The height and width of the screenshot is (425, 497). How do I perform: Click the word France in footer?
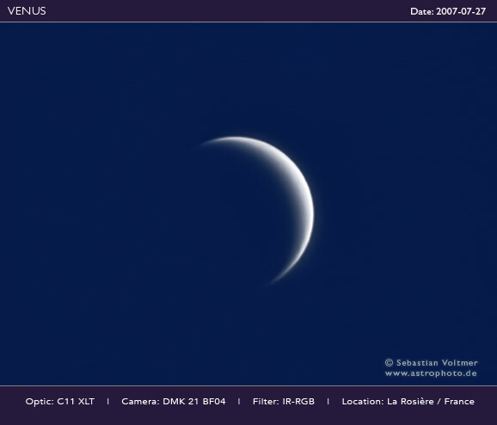click(x=459, y=402)
